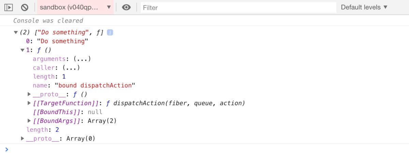Select the name "bound dispatchAction" row
Viewport: 409px width, 160px height.
[x=84, y=85]
